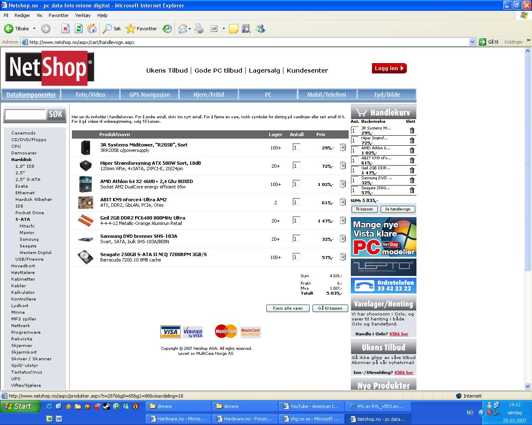Click the ABIT KN9 motherboard product thumbnail
This screenshot has width=532, height=425.
(x=86, y=202)
